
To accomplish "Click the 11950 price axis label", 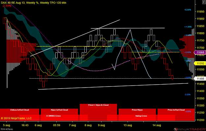I will click(200, 12).
